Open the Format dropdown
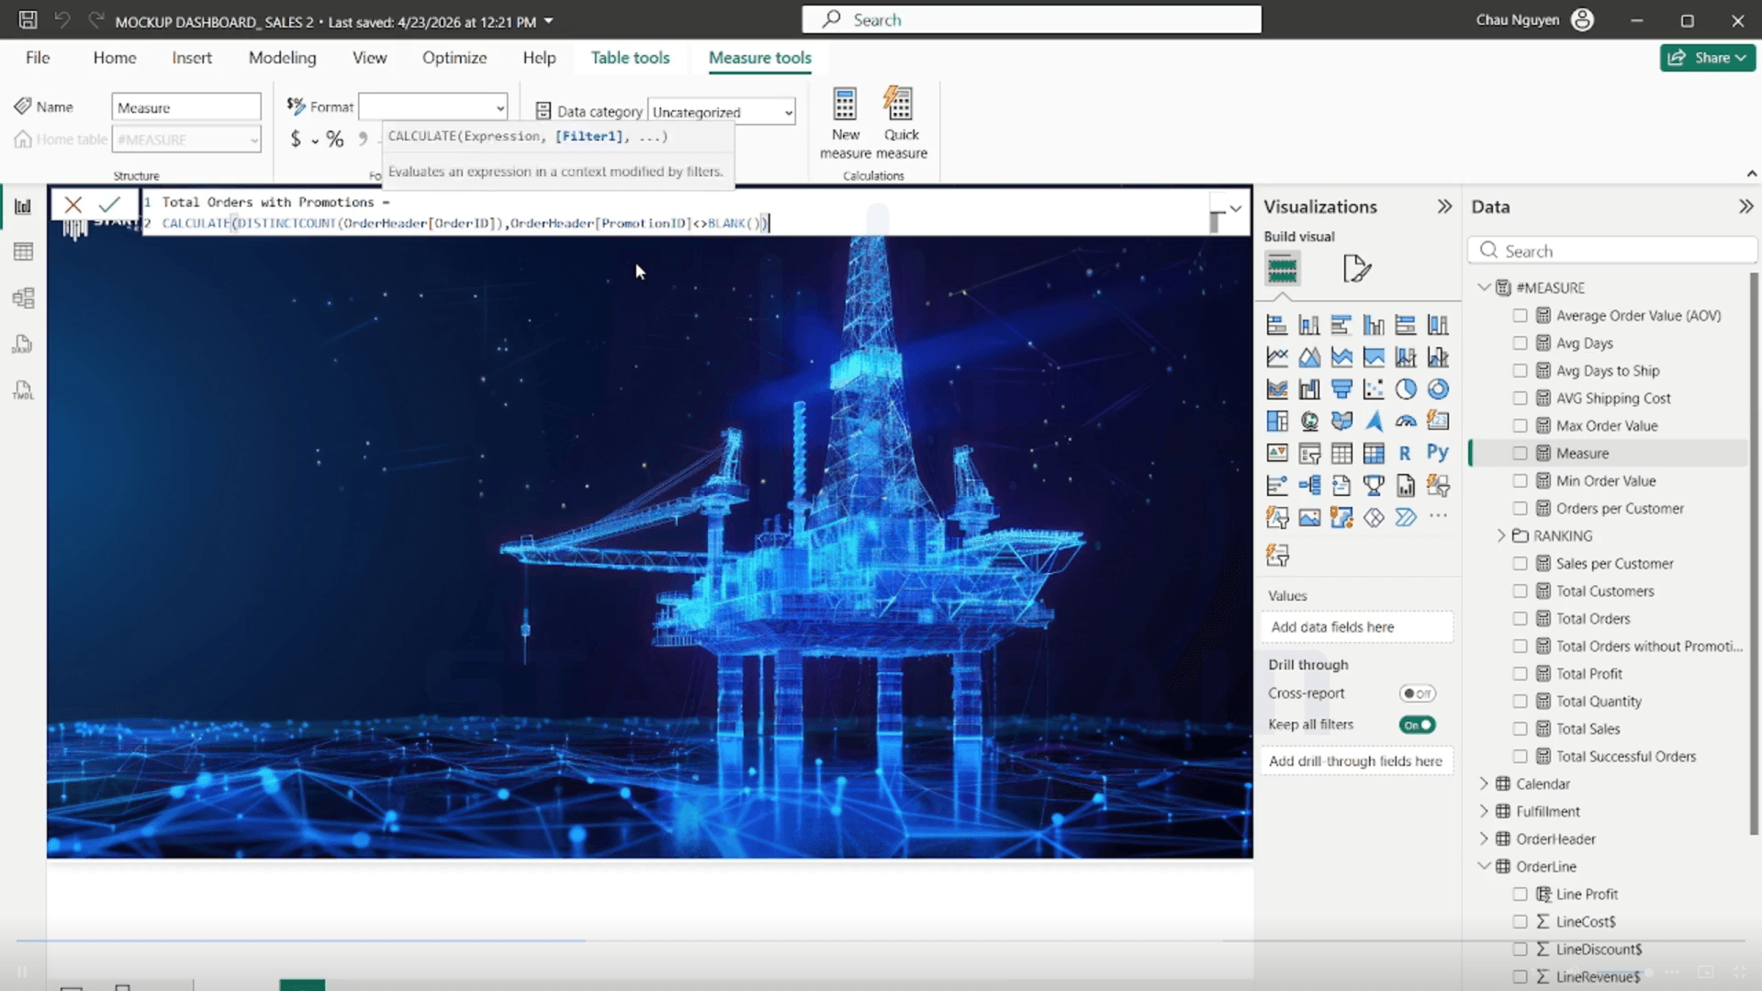This screenshot has width=1762, height=991. (x=432, y=107)
